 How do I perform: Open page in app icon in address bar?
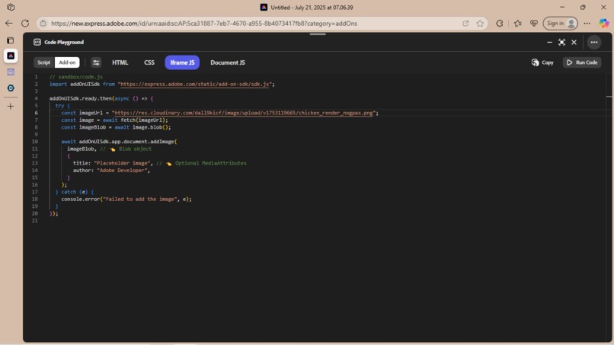[465, 23]
